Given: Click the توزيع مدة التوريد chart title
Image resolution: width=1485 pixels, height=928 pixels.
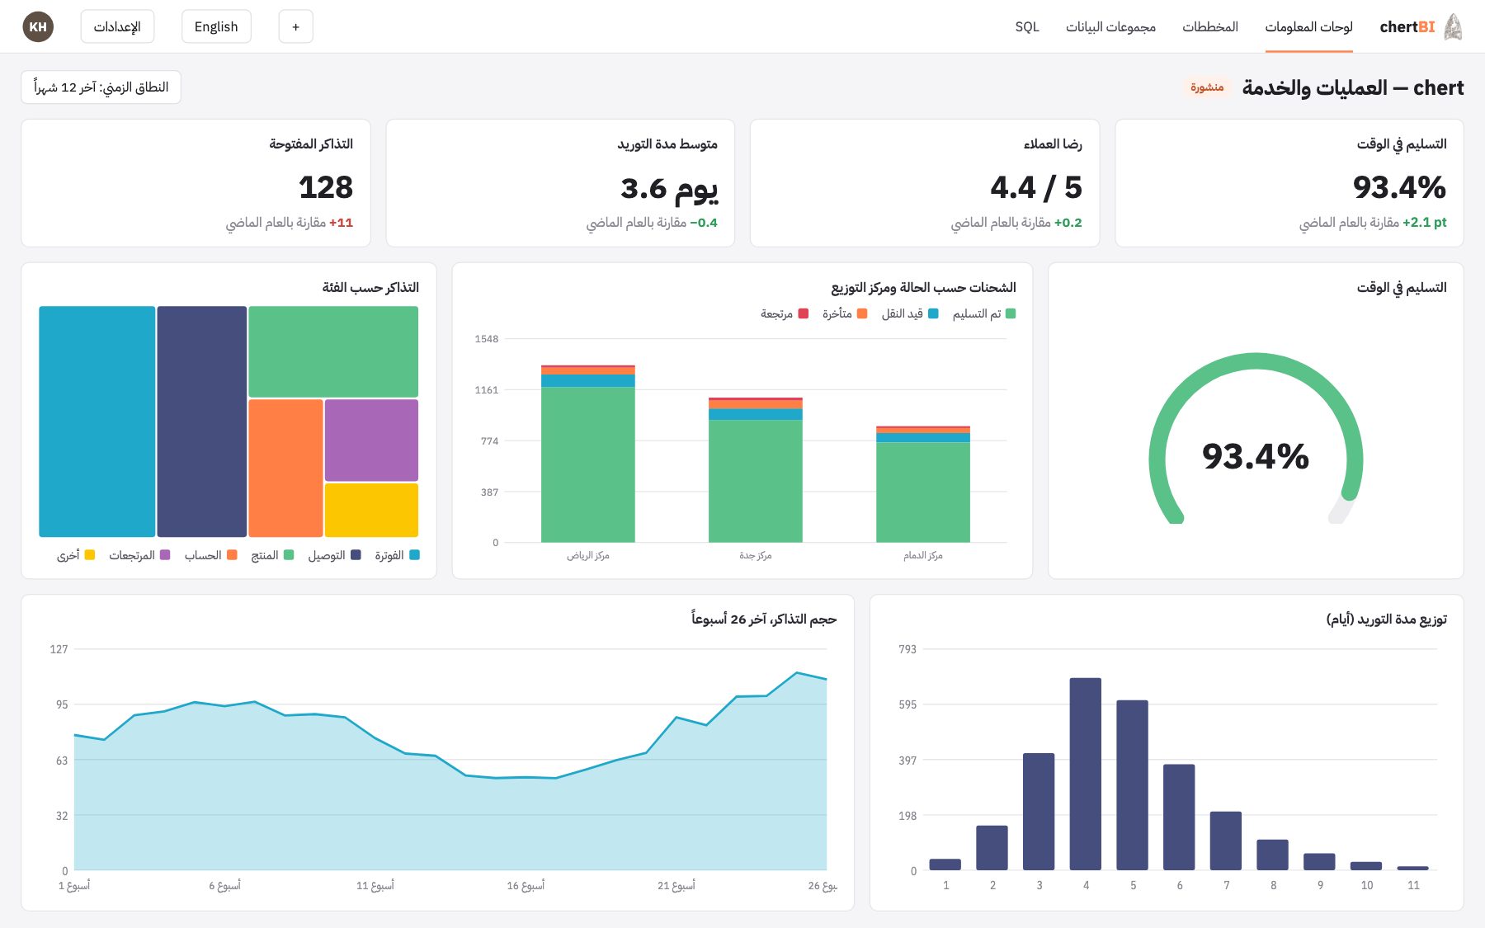Looking at the screenshot, I should click(1387, 619).
